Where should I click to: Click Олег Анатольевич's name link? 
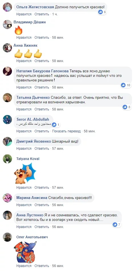click(32, 237)
